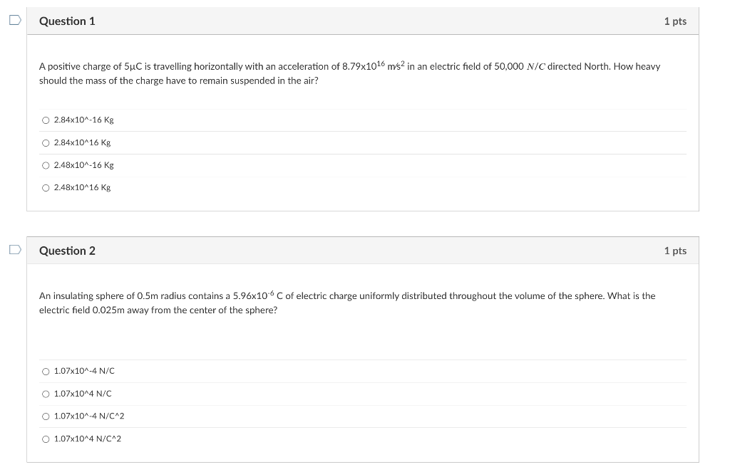
Task: Click the Question 1 header title
Action: (x=67, y=21)
